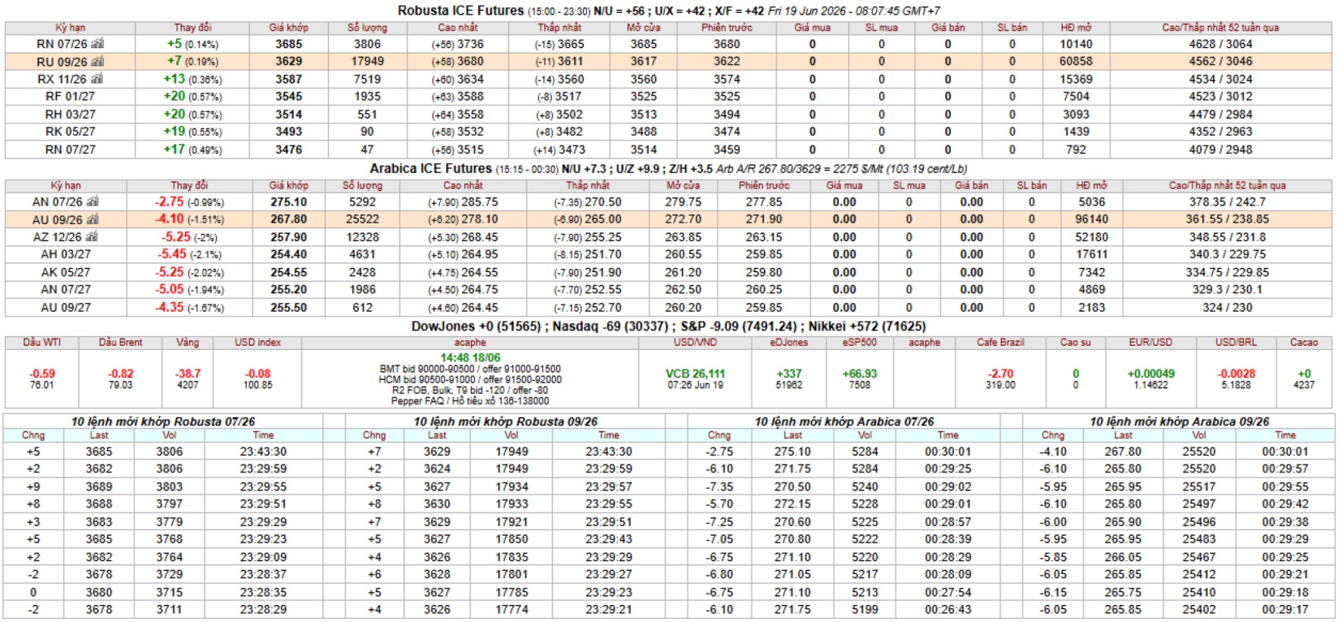Screen dimensions: 1338x622
Task: Select the USD/VND header cell
Action: [x=696, y=343]
